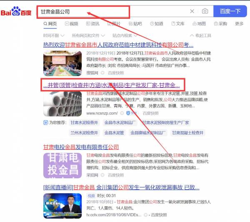This screenshot has width=250, height=222.
Task: Expand the 所有网页和文件 dropdown
Action: click(87, 36)
